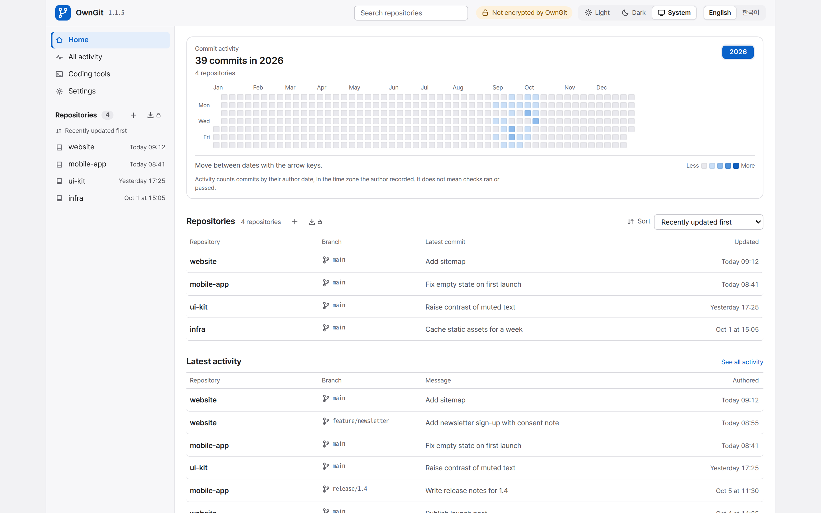Click the darkest More legend swatch

(736, 166)
